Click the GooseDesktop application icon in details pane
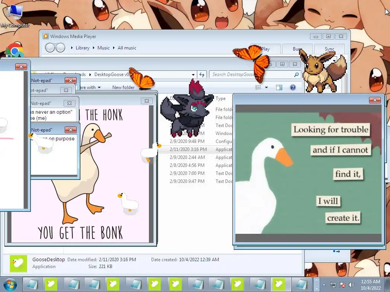 18,263
